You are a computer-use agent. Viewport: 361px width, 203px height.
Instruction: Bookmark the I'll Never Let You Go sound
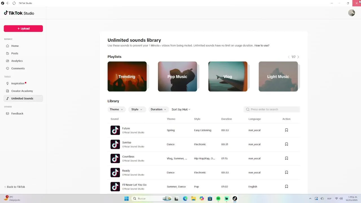[x=286, y=187]
